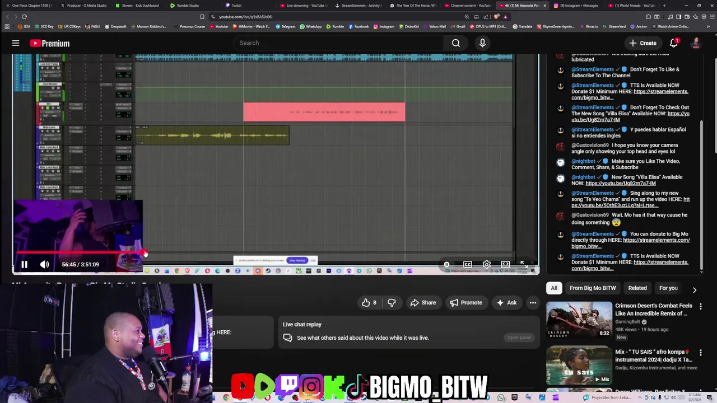Toggle the autoplay switch in player
Screen dimensions: 717x403
[x=446, y=264]
